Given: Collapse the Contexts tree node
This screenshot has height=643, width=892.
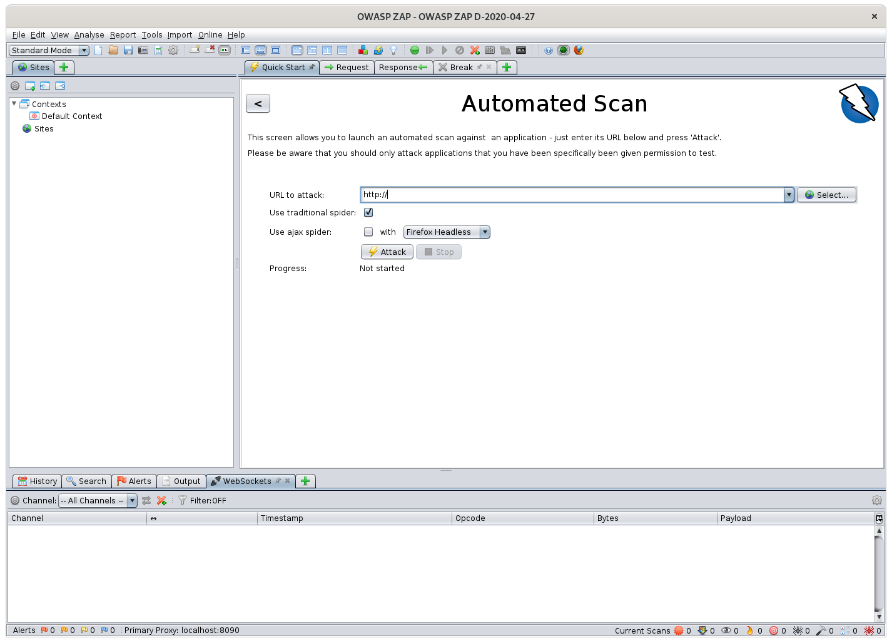Looking at the screenshot, I should 14,104.
